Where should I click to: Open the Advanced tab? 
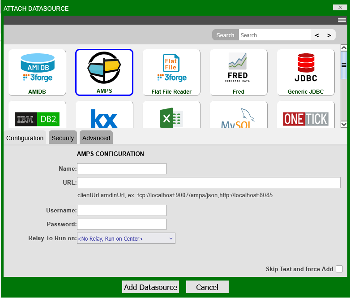[96, 138]
